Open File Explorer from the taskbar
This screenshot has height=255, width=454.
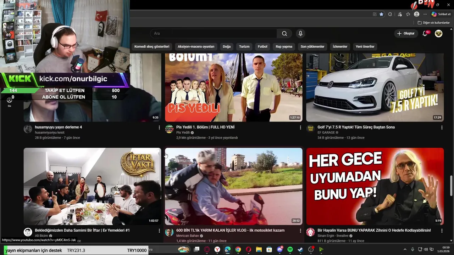[259, 250]
